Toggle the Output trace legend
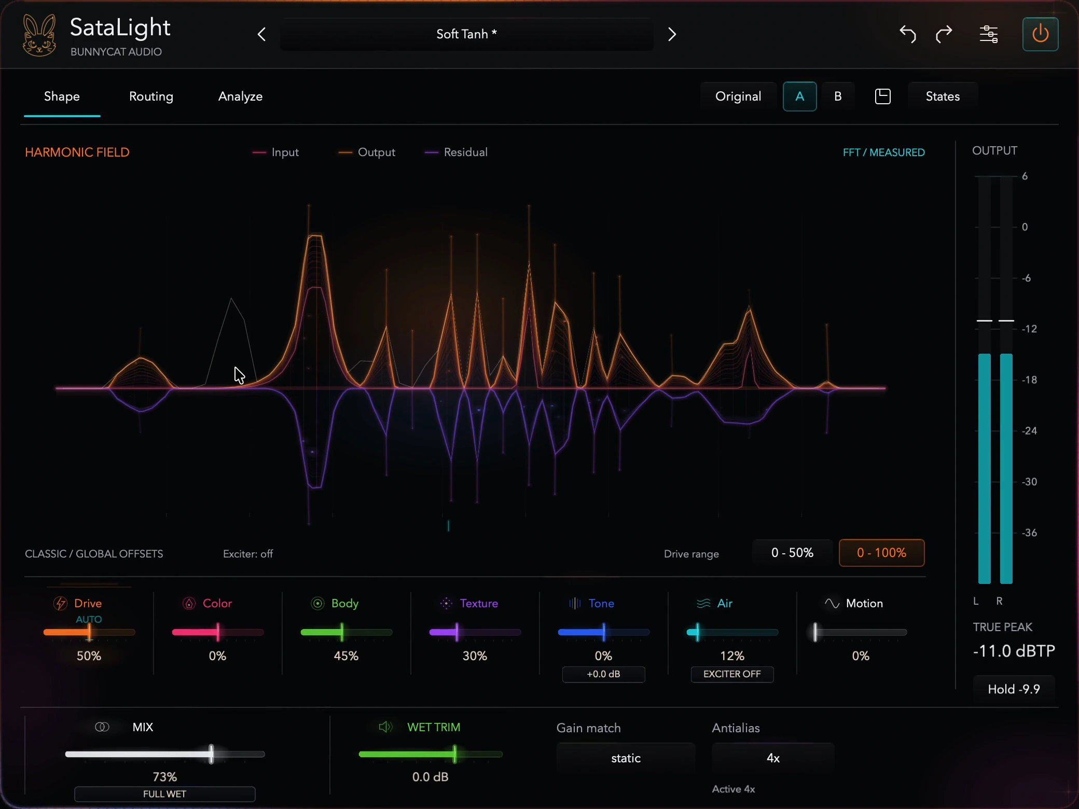This screenshot has width=1079, height=809. point(367,152)
